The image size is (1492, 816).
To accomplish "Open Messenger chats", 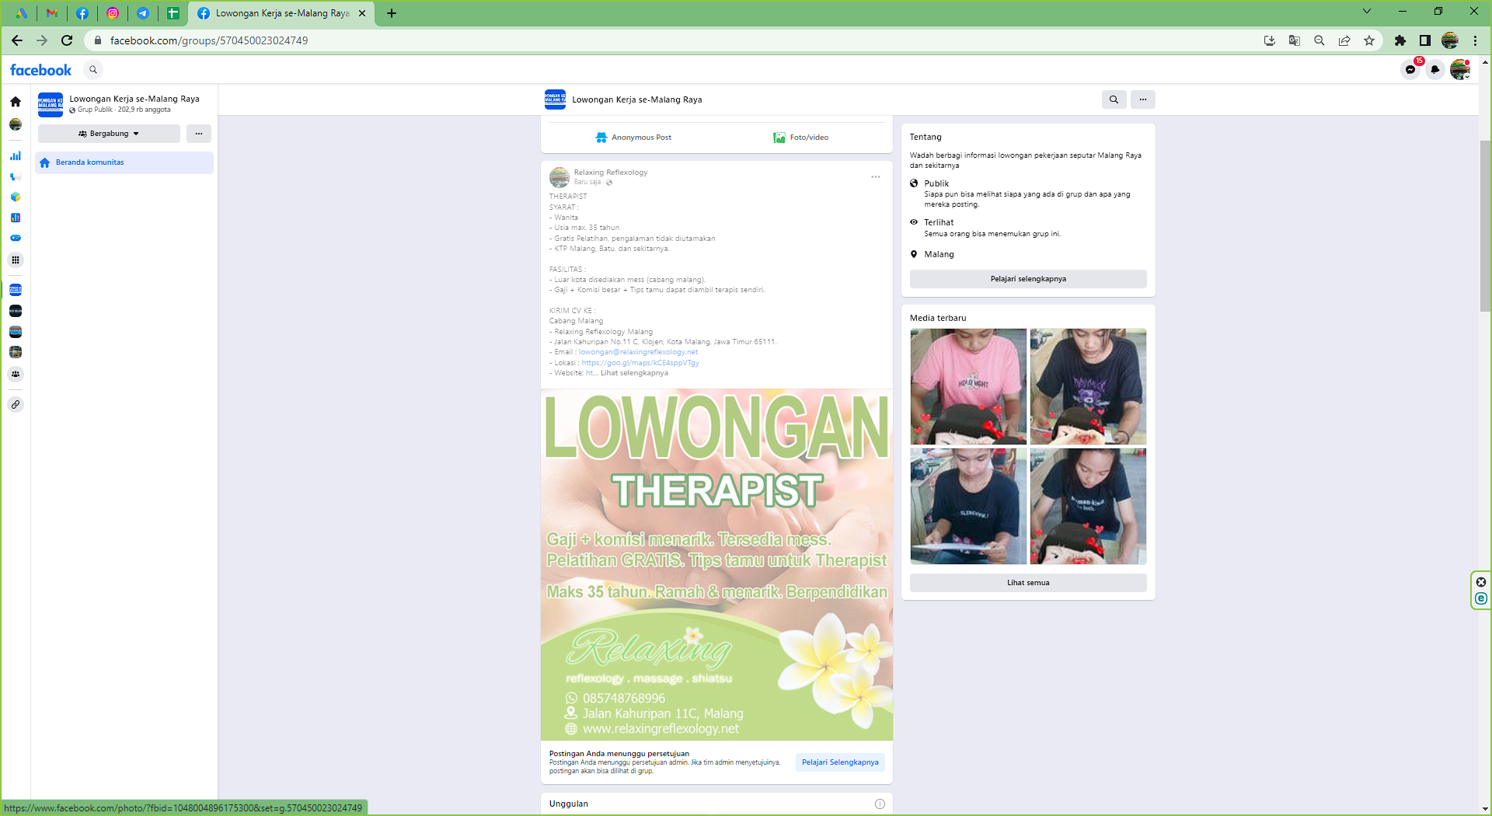I will pos(1410,70).
